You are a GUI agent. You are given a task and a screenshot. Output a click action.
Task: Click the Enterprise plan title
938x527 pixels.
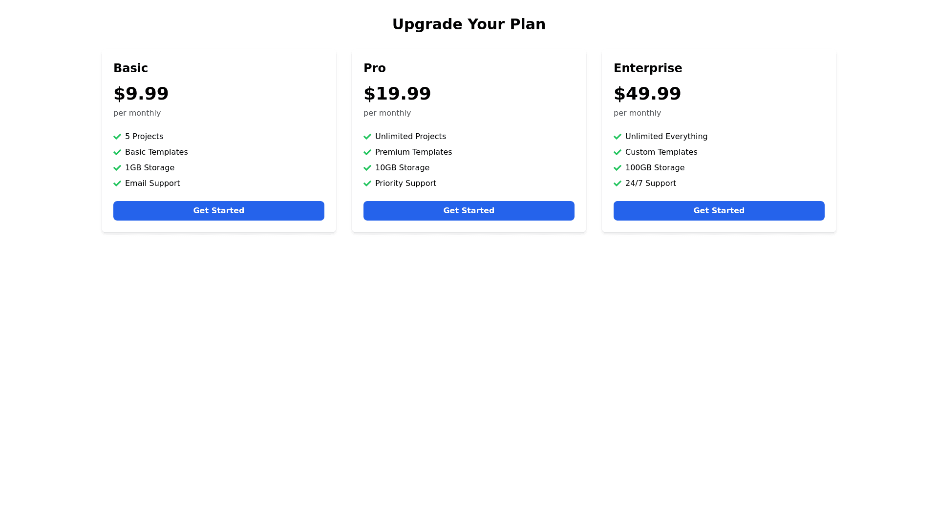pos(647,68)
